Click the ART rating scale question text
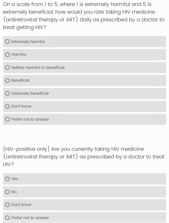 tap(84, 16)
